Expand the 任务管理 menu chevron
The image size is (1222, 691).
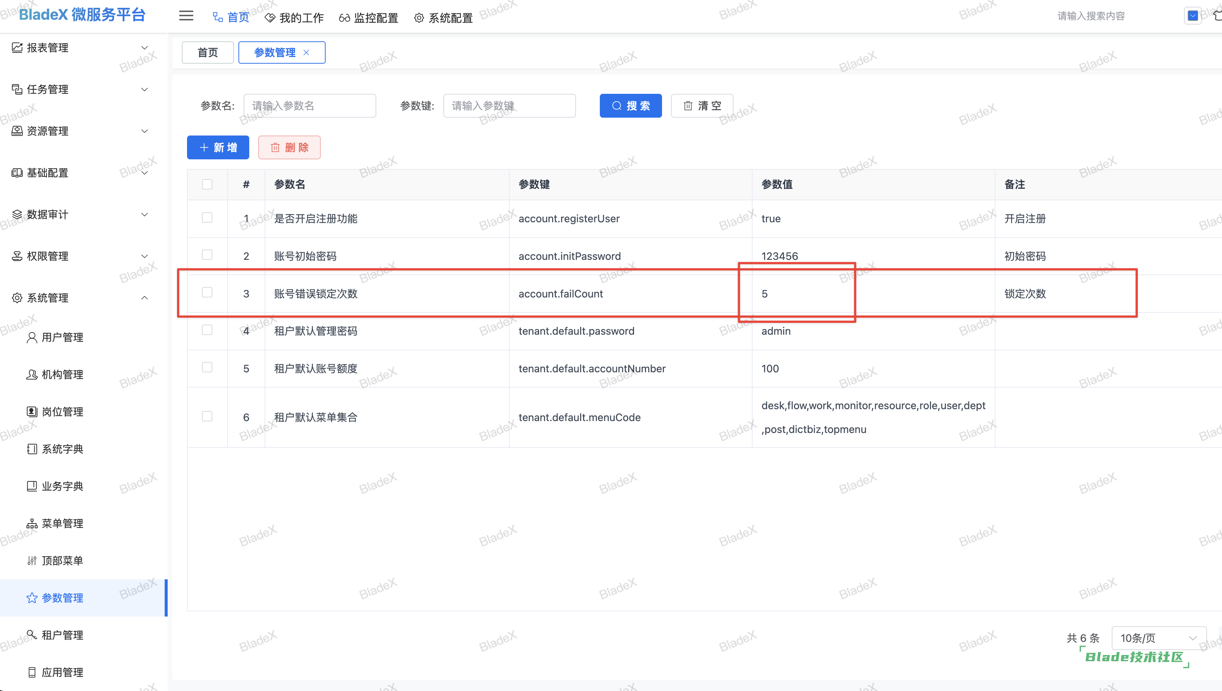145,89
